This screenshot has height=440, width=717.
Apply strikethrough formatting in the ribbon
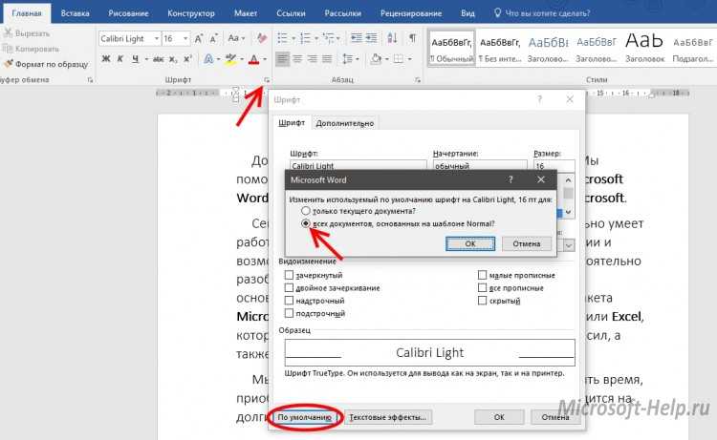click(158, 59)
